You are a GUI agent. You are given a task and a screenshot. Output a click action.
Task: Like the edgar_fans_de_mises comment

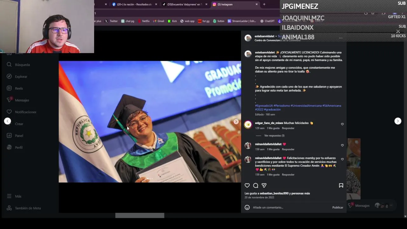coord(342,124)
